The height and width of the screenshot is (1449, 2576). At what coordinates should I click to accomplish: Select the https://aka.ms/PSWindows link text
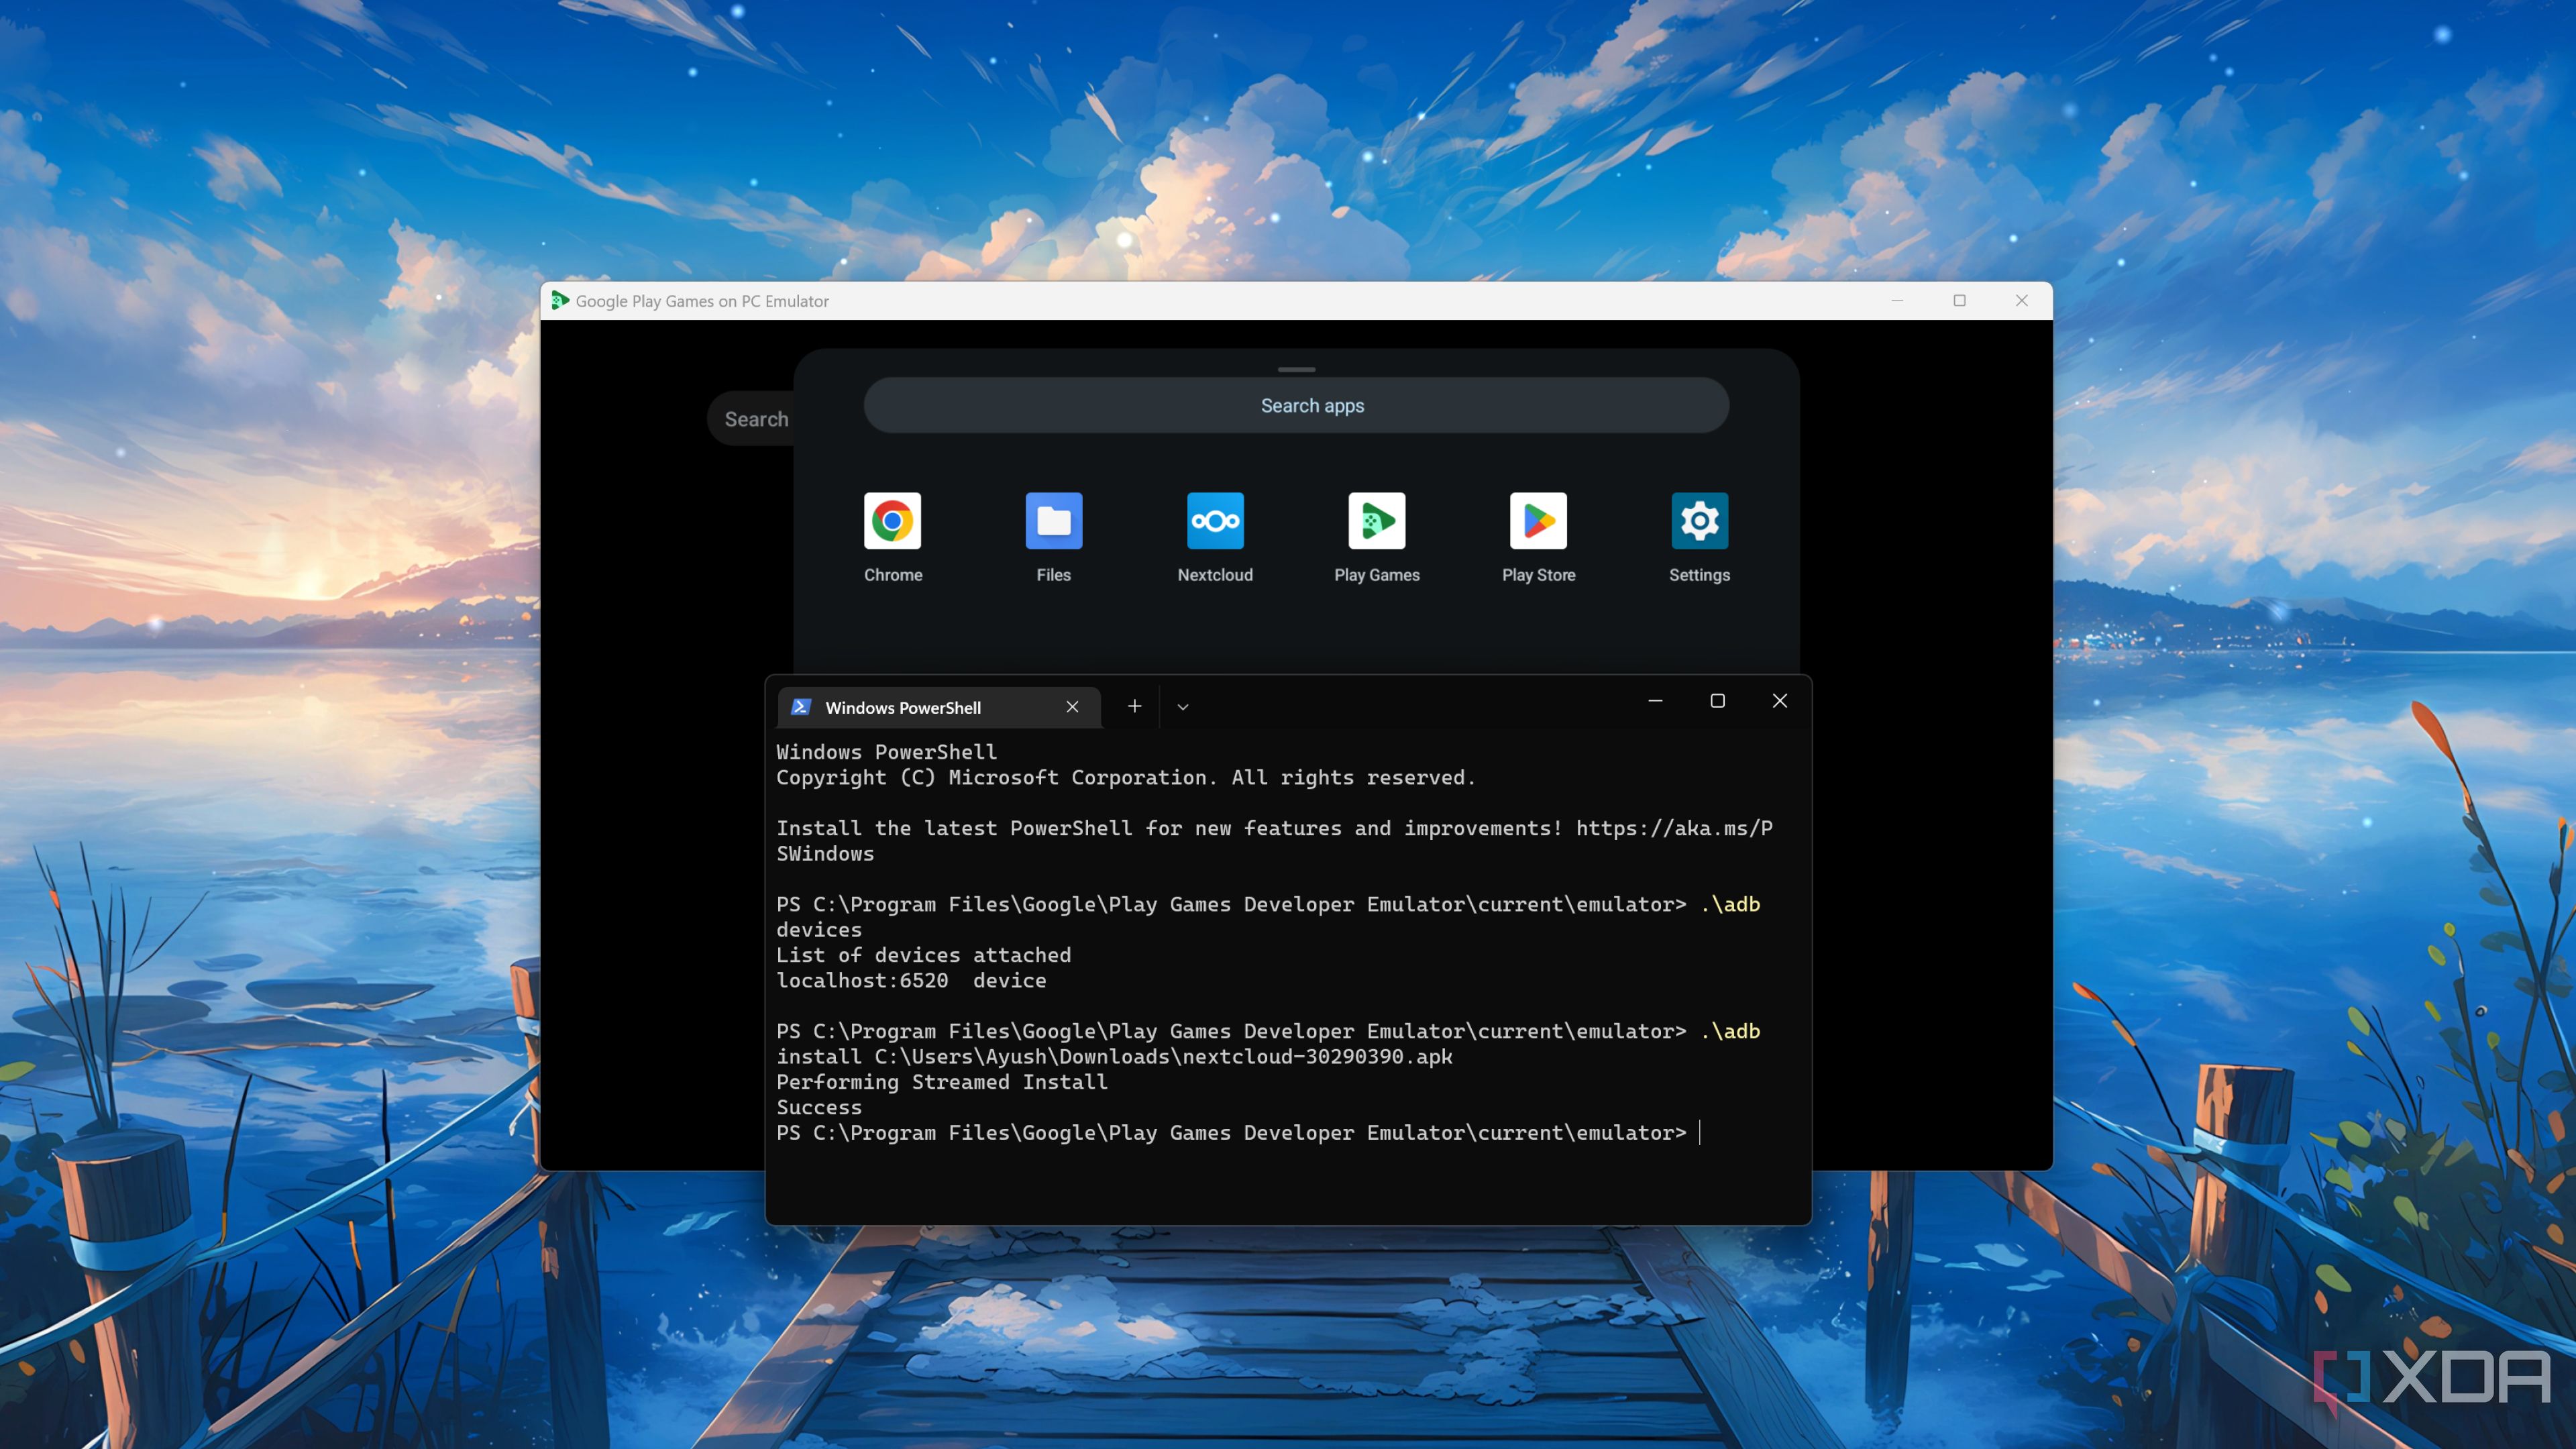(1671, 828)
